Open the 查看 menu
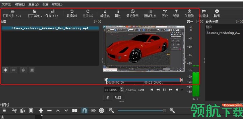This screenshot has height=119, width=243. click(x=34, y=4)
